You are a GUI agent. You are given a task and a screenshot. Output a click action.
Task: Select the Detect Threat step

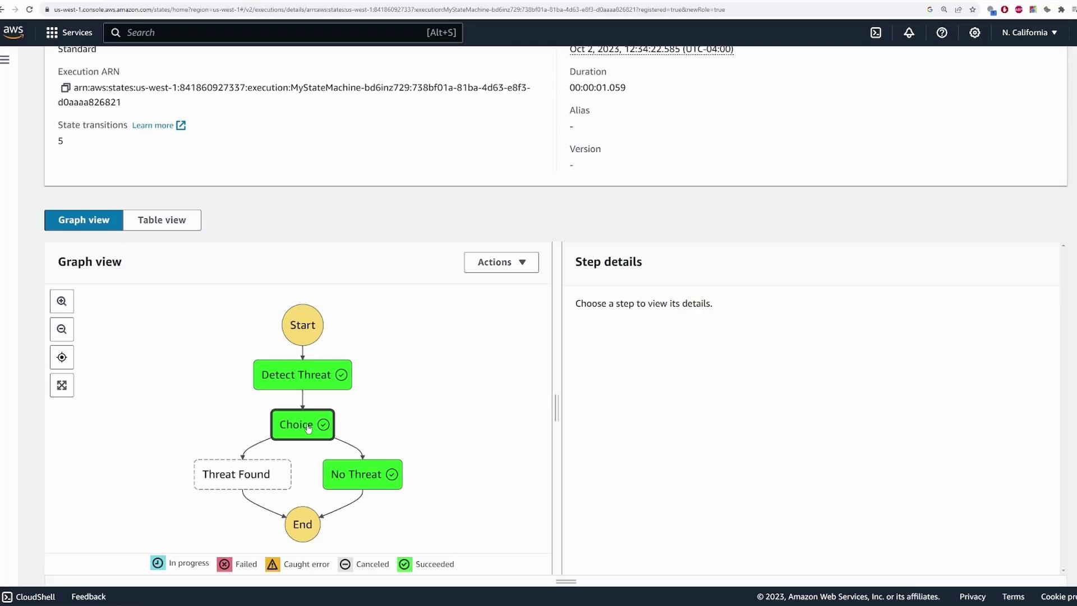[302, 375]
